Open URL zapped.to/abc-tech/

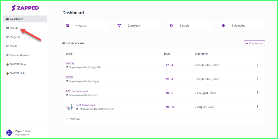84,95
